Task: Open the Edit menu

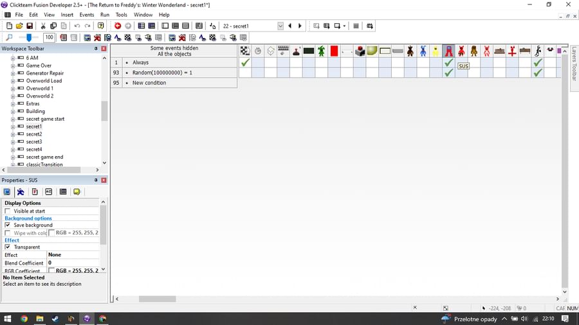Action: [33, 15]
